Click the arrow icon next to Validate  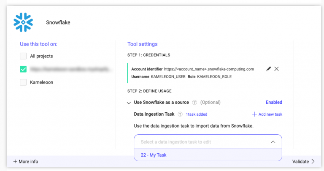pos(313,161)
